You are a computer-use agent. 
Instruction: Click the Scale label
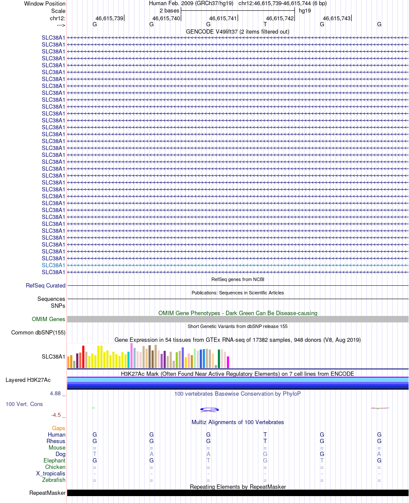(59, 11)
